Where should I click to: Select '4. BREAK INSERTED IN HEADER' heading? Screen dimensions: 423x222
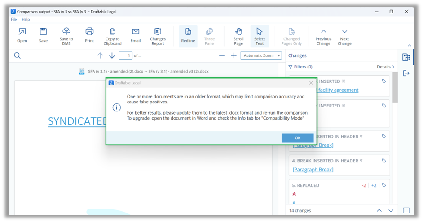(325, 161)
